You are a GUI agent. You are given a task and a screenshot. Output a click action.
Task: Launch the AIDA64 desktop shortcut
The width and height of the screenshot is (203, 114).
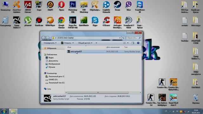[28, 7]
